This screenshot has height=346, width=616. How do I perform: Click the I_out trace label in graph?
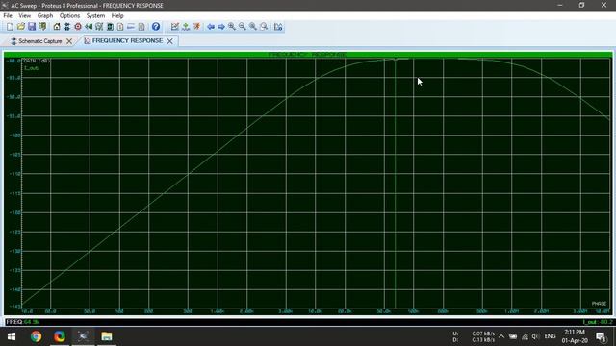click(32, 68)
